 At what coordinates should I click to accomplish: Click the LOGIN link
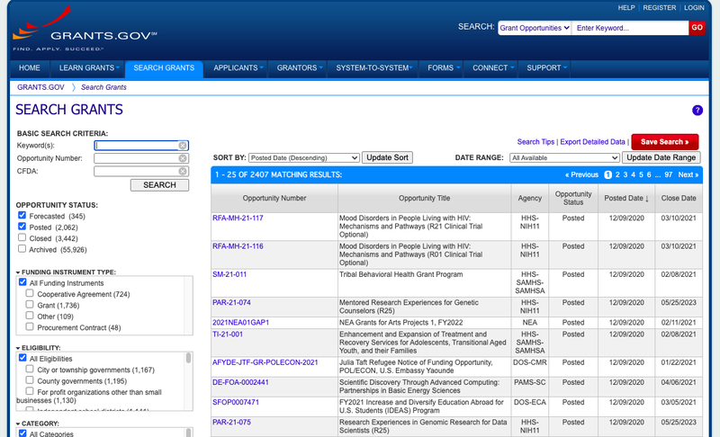(x=694, y=8)
